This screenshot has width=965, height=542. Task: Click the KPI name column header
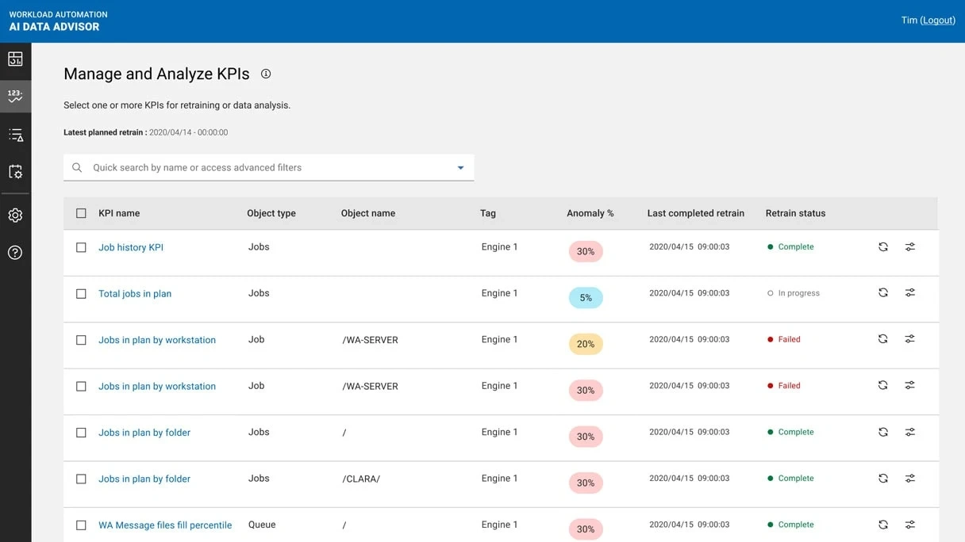pos(119,213)
